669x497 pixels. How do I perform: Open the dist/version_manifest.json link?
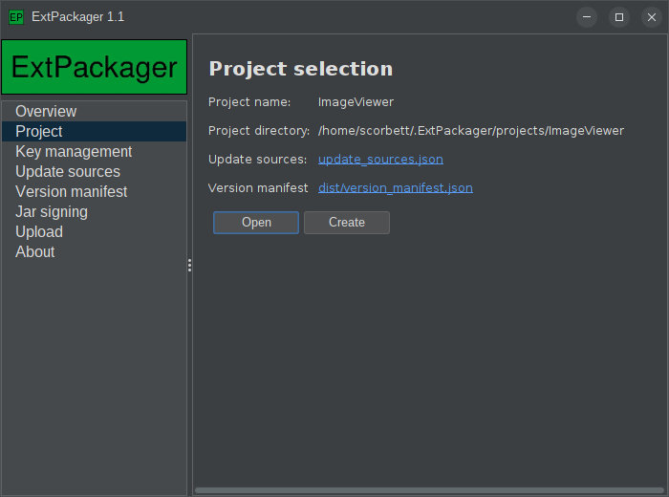(x=396, y=187)
